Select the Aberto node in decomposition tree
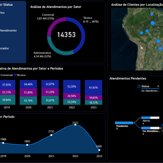Screen dimensions: 163x163 (150, 118)
